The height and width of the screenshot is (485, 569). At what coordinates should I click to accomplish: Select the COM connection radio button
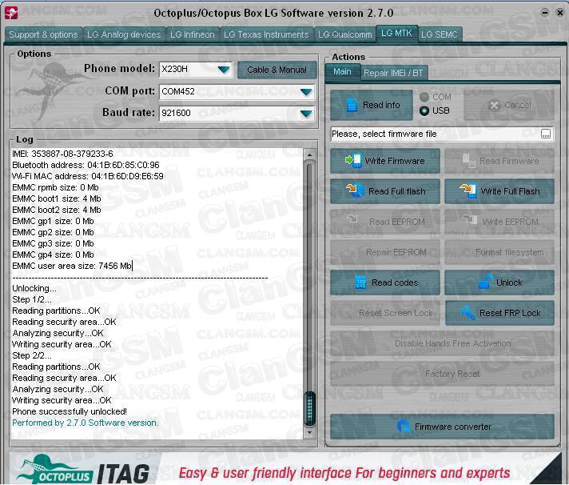[424, 97]
